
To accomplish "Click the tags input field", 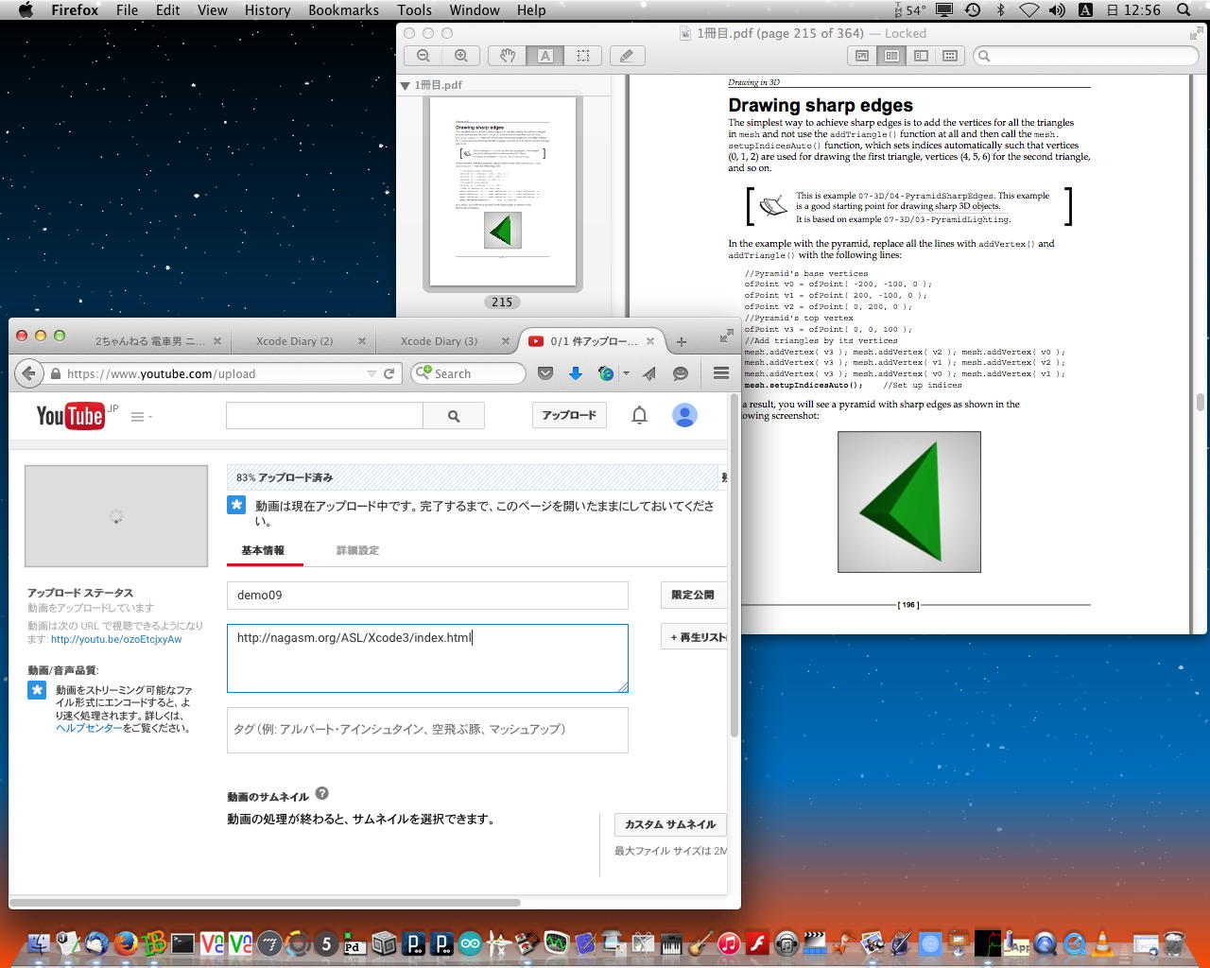I will (x=427, y=730).
